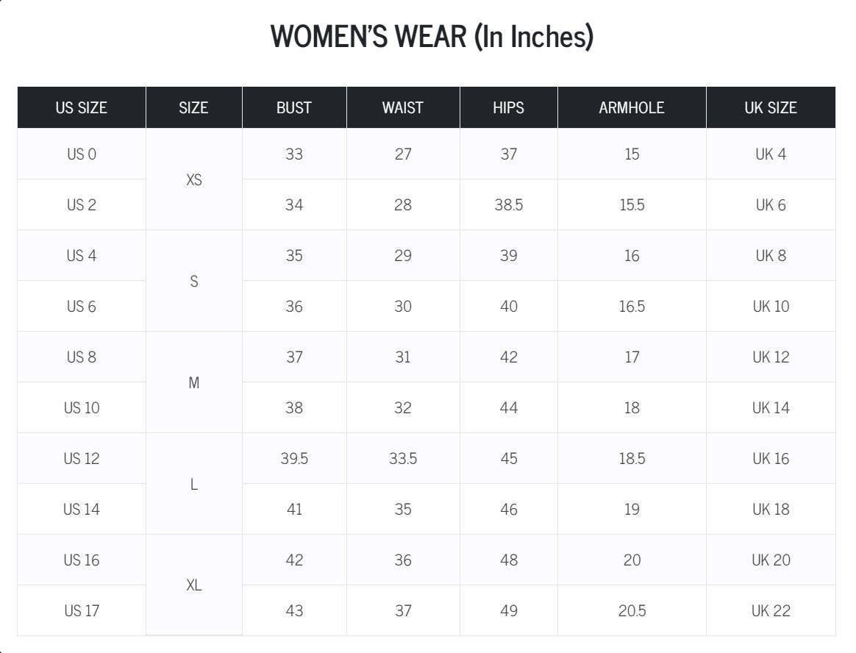The height and width of the screenshot is (653, 856).
Task: Click the US SIZE column header
Action: tap(82, 107)
